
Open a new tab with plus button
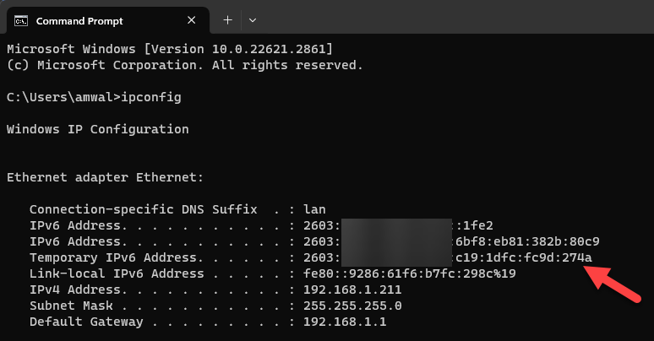[227, 19]
